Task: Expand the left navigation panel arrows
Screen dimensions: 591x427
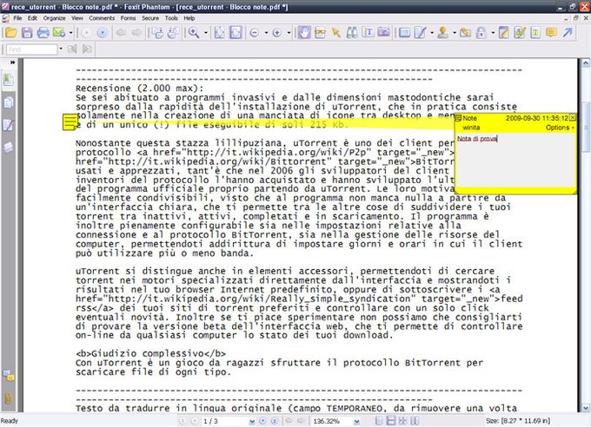Action: click(x=13, y=62)
